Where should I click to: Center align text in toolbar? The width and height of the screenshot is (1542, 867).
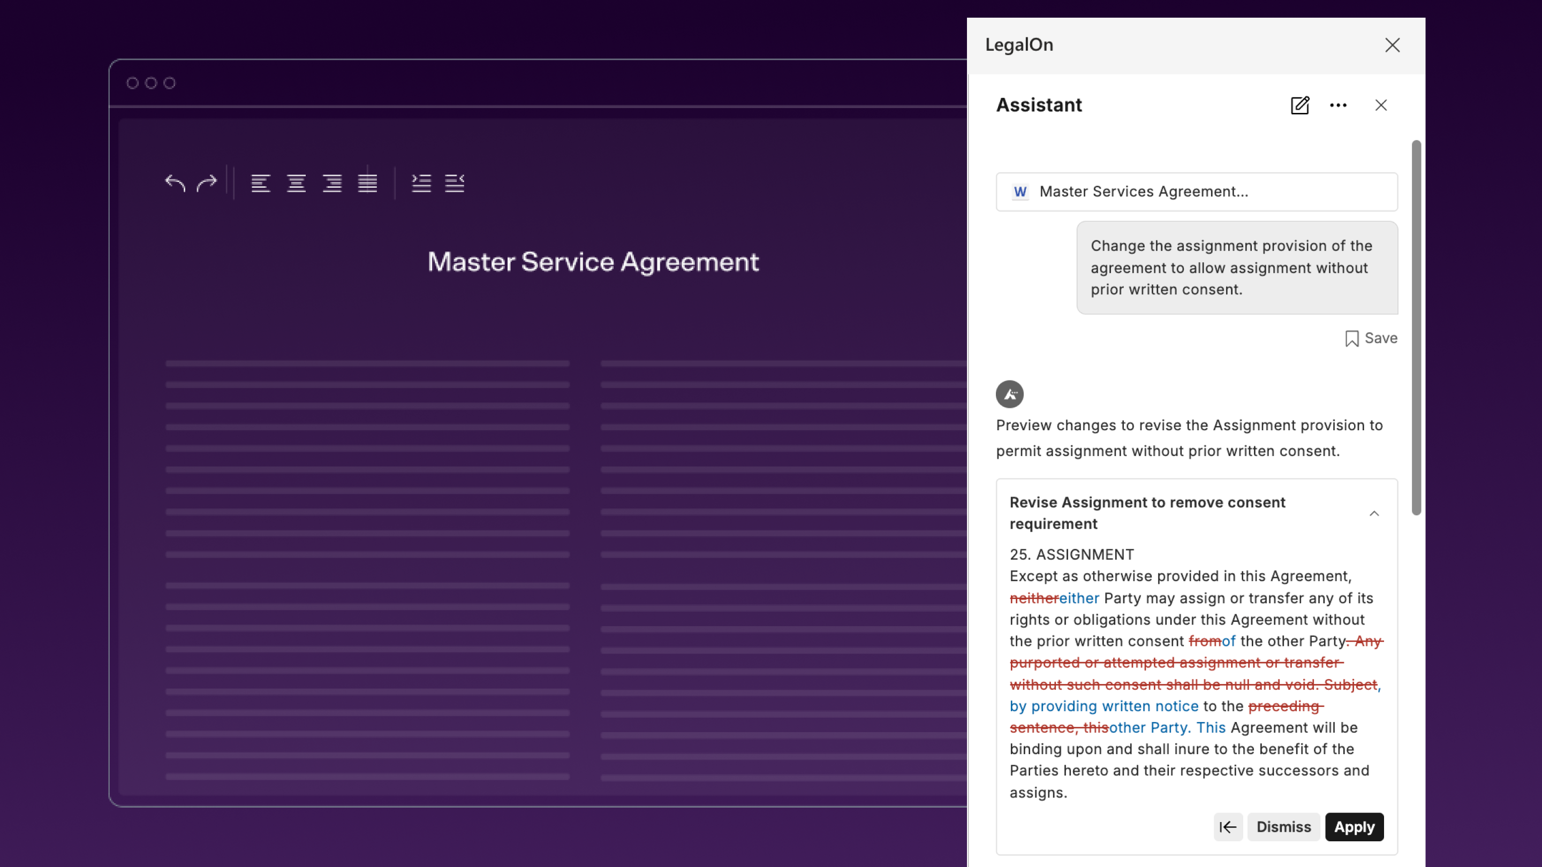point(296,183)
